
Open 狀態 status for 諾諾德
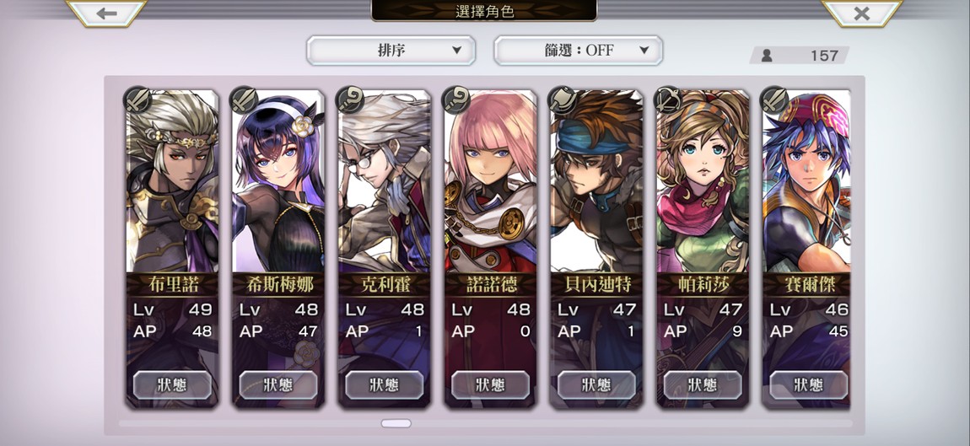491,384
